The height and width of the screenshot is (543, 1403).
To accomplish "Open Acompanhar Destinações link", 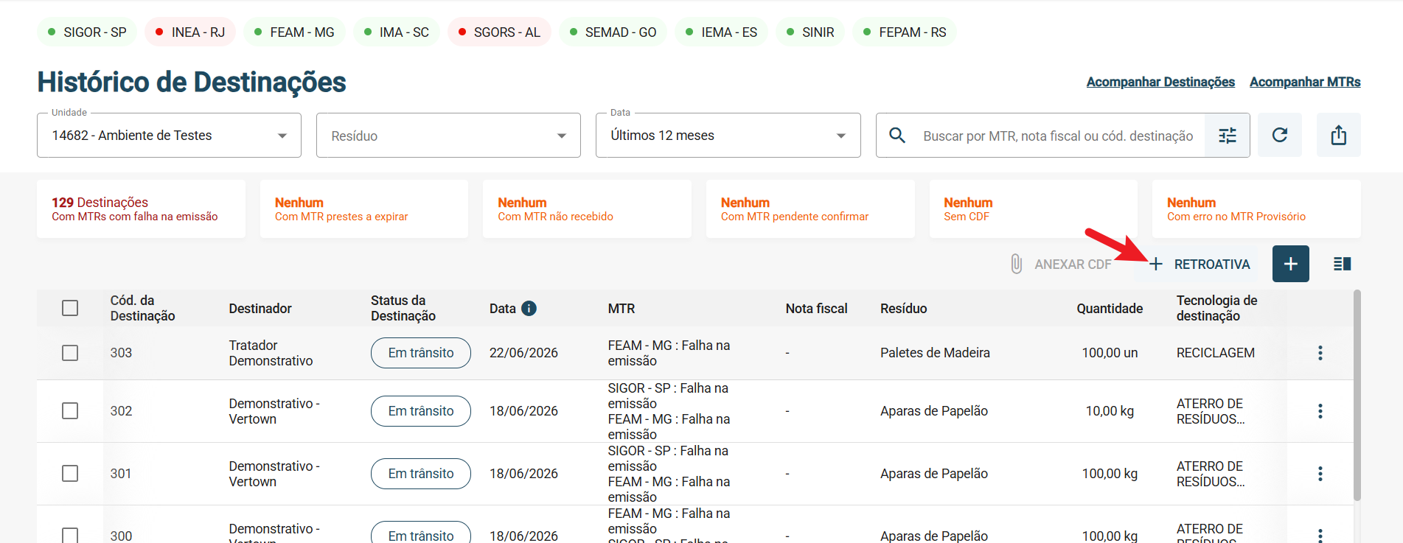I will (1160, 82).
